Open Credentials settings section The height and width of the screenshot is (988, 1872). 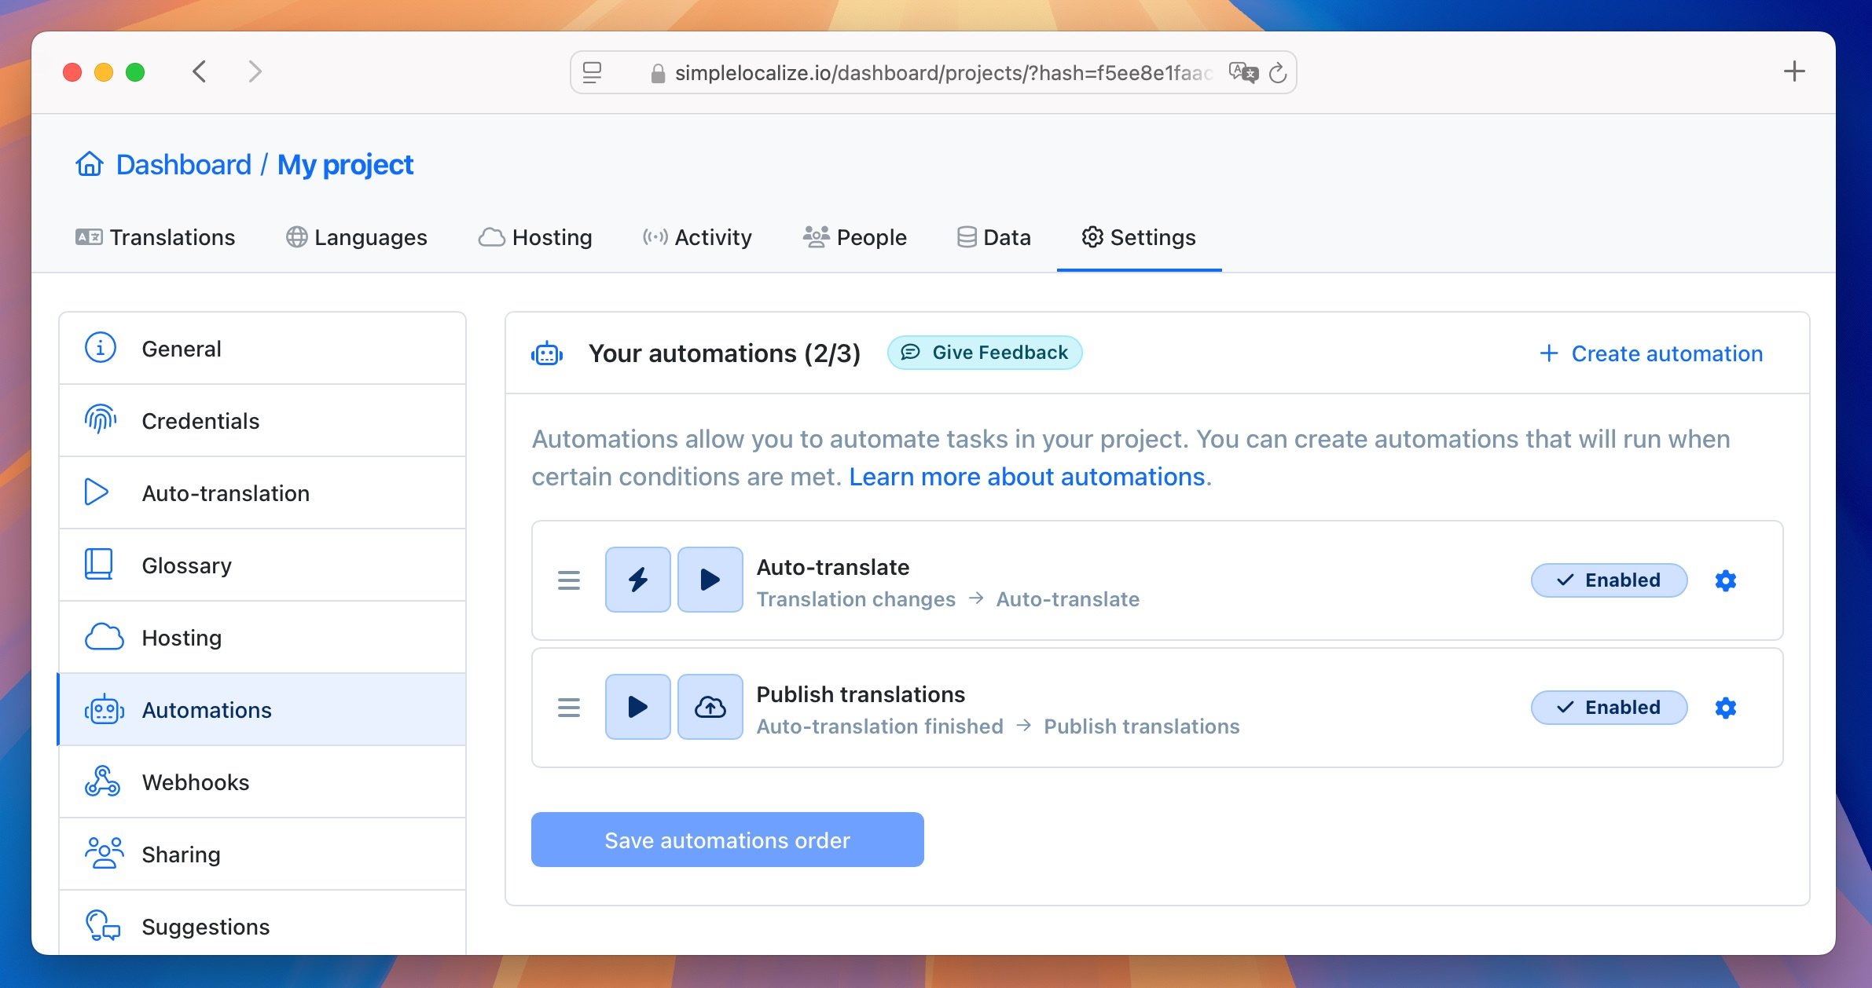click(x=262, y=420)
